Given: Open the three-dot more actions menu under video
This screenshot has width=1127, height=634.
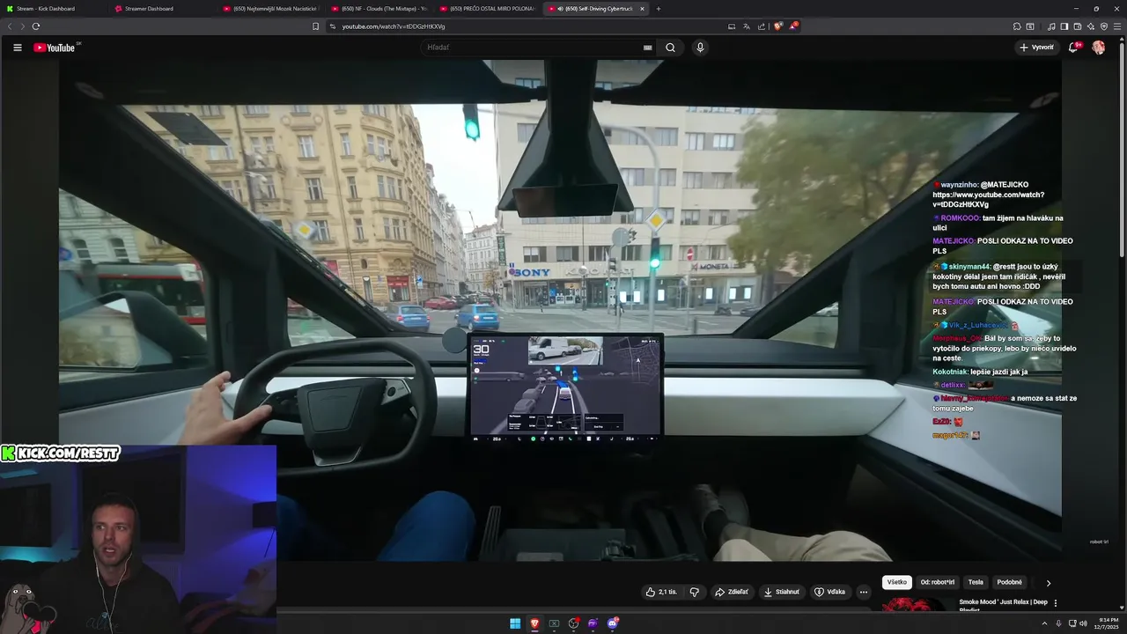Looking at the screenshot, I should coord(864,592).
